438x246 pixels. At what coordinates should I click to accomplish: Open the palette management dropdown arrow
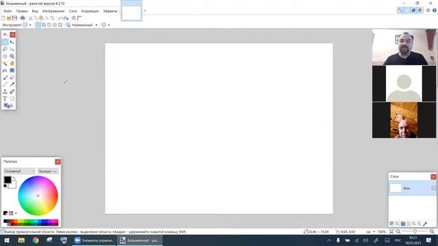16,213
